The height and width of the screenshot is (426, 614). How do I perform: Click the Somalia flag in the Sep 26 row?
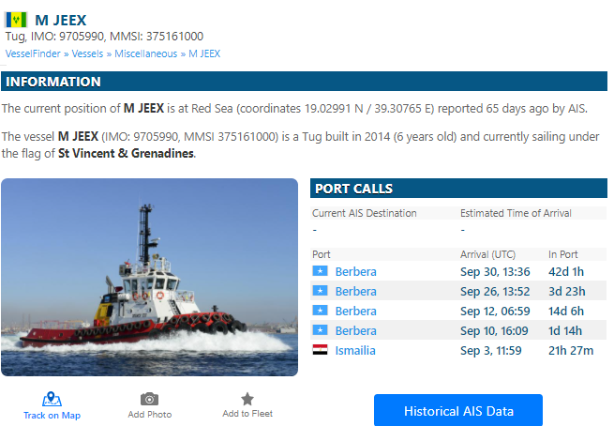point(320,290)
